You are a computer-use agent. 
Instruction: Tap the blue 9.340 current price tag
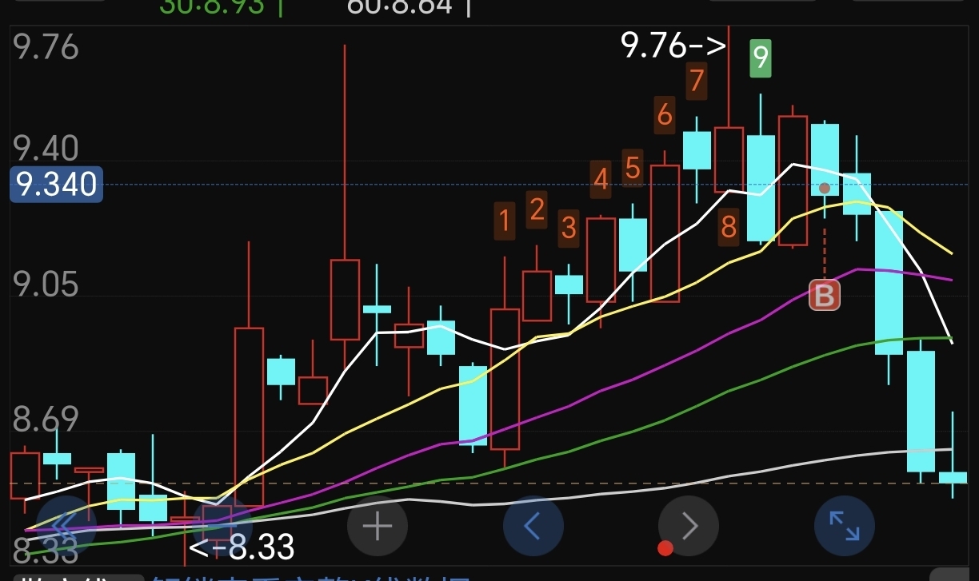point(56,185)
